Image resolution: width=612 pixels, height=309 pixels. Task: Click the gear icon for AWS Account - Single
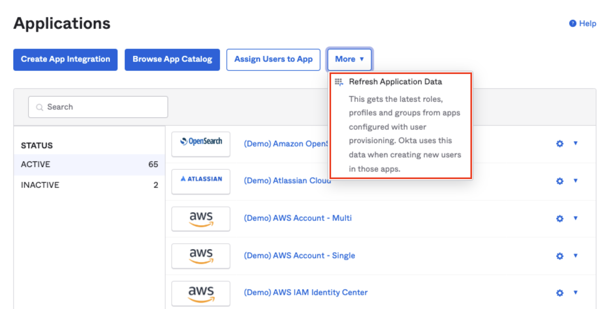point(560,256)
